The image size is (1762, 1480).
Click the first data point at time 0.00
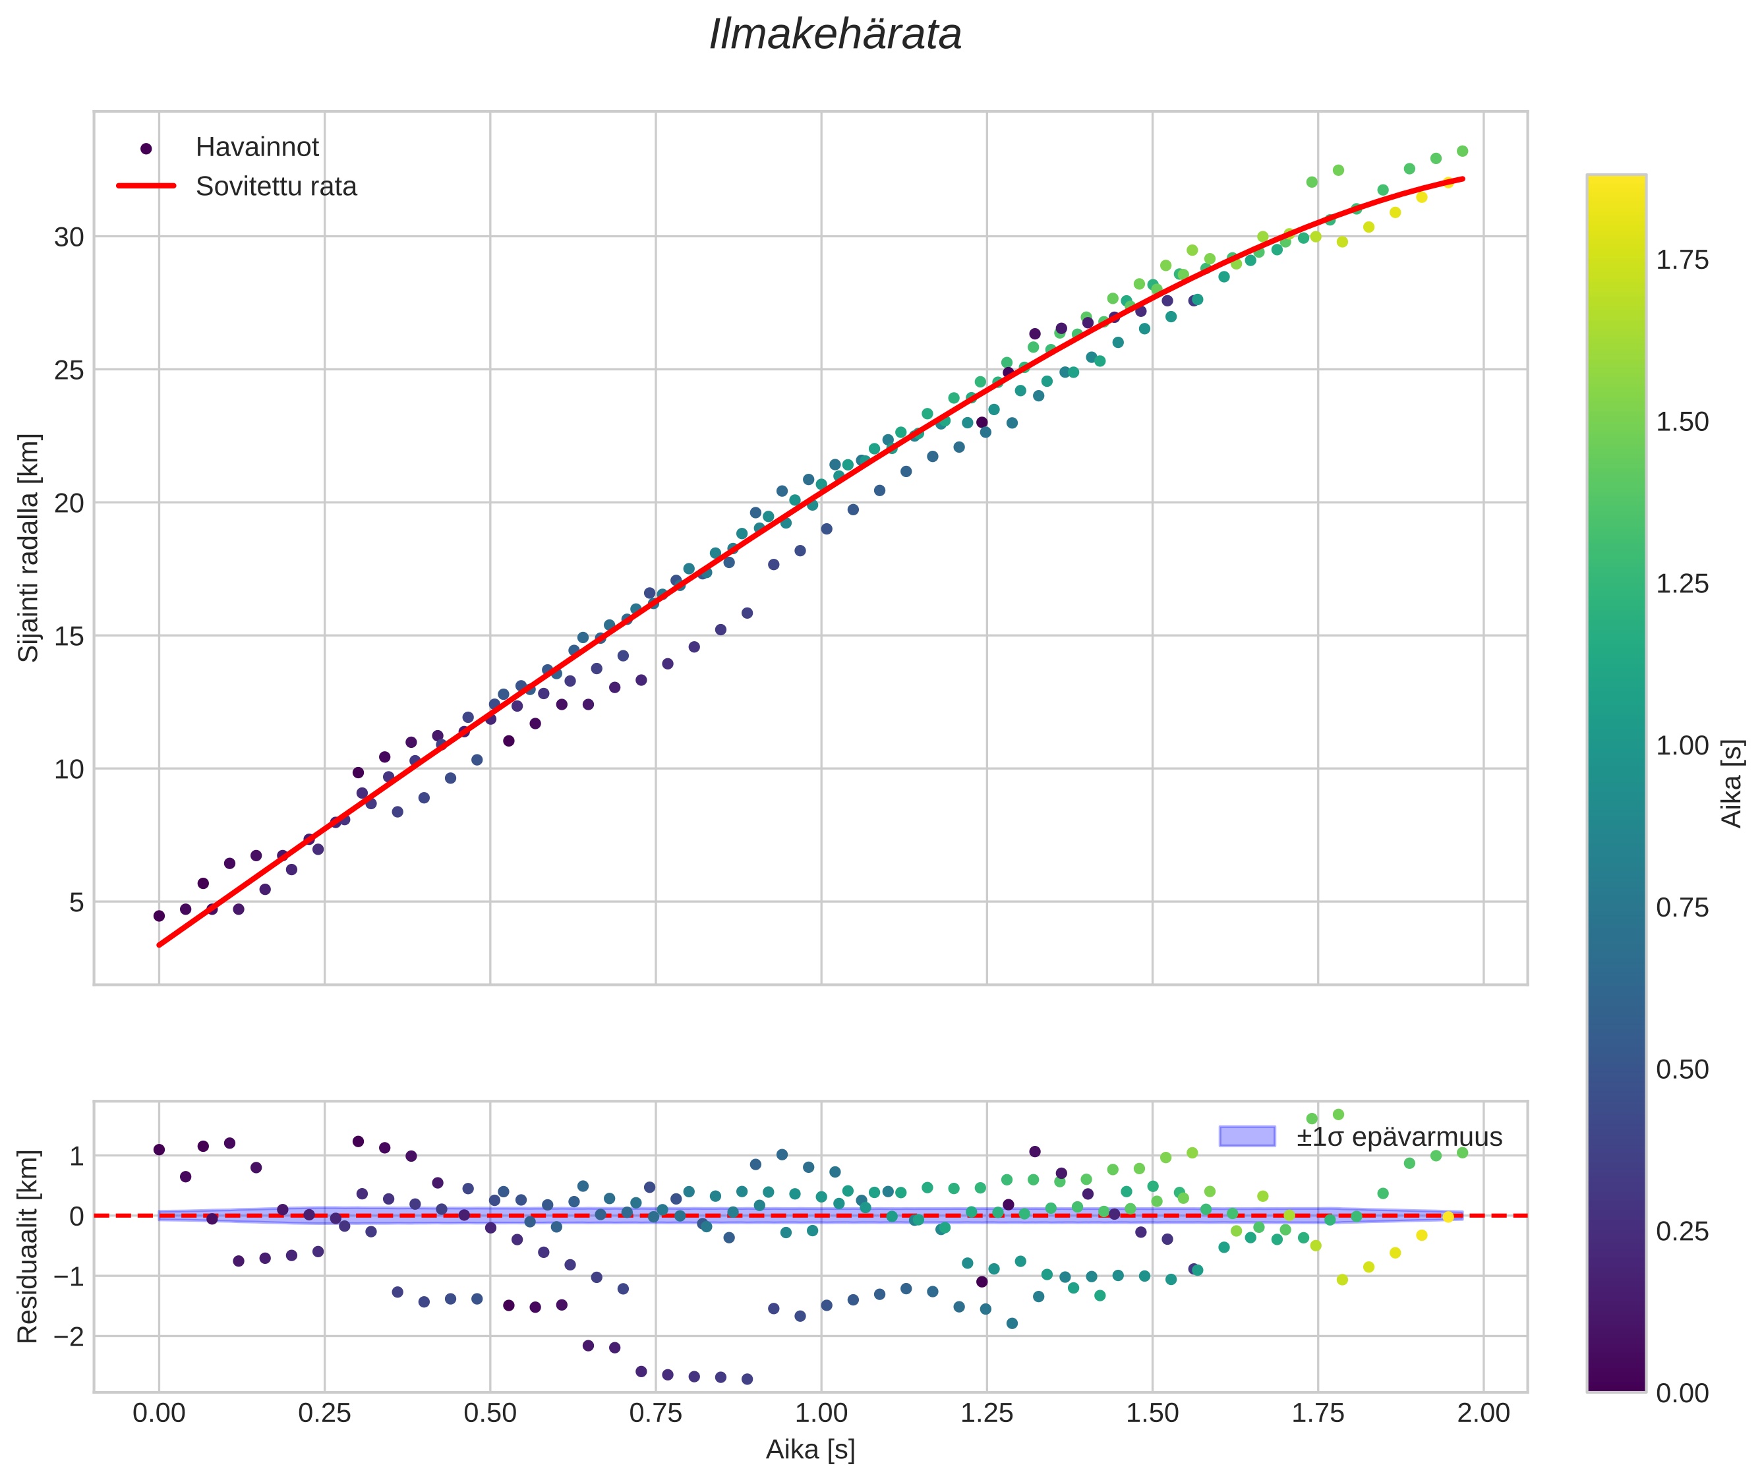pyautogui.click(x=159, y=915)
